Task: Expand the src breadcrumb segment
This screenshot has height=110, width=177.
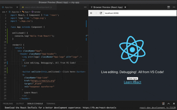Action: 4,12
